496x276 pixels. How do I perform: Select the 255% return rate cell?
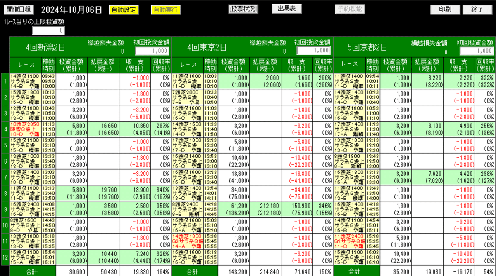[x=485, y=129]
